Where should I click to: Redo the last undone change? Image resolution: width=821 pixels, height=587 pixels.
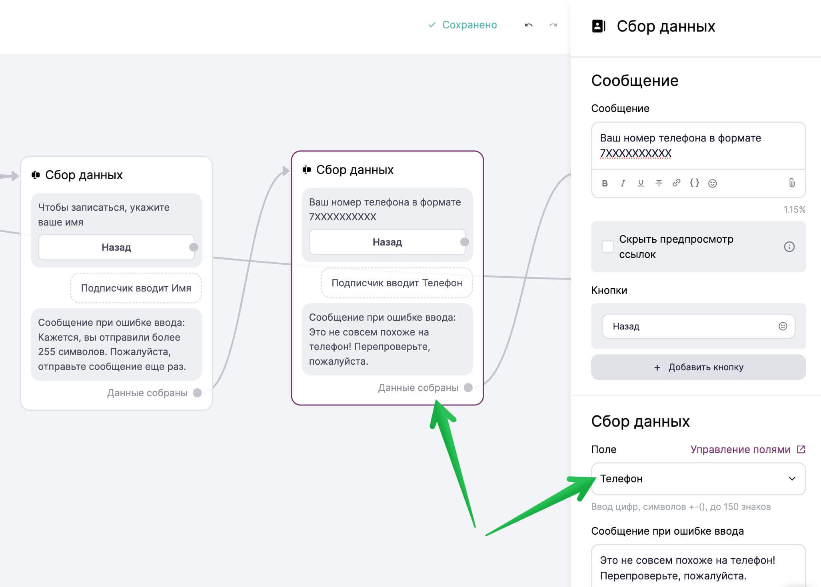553,25
